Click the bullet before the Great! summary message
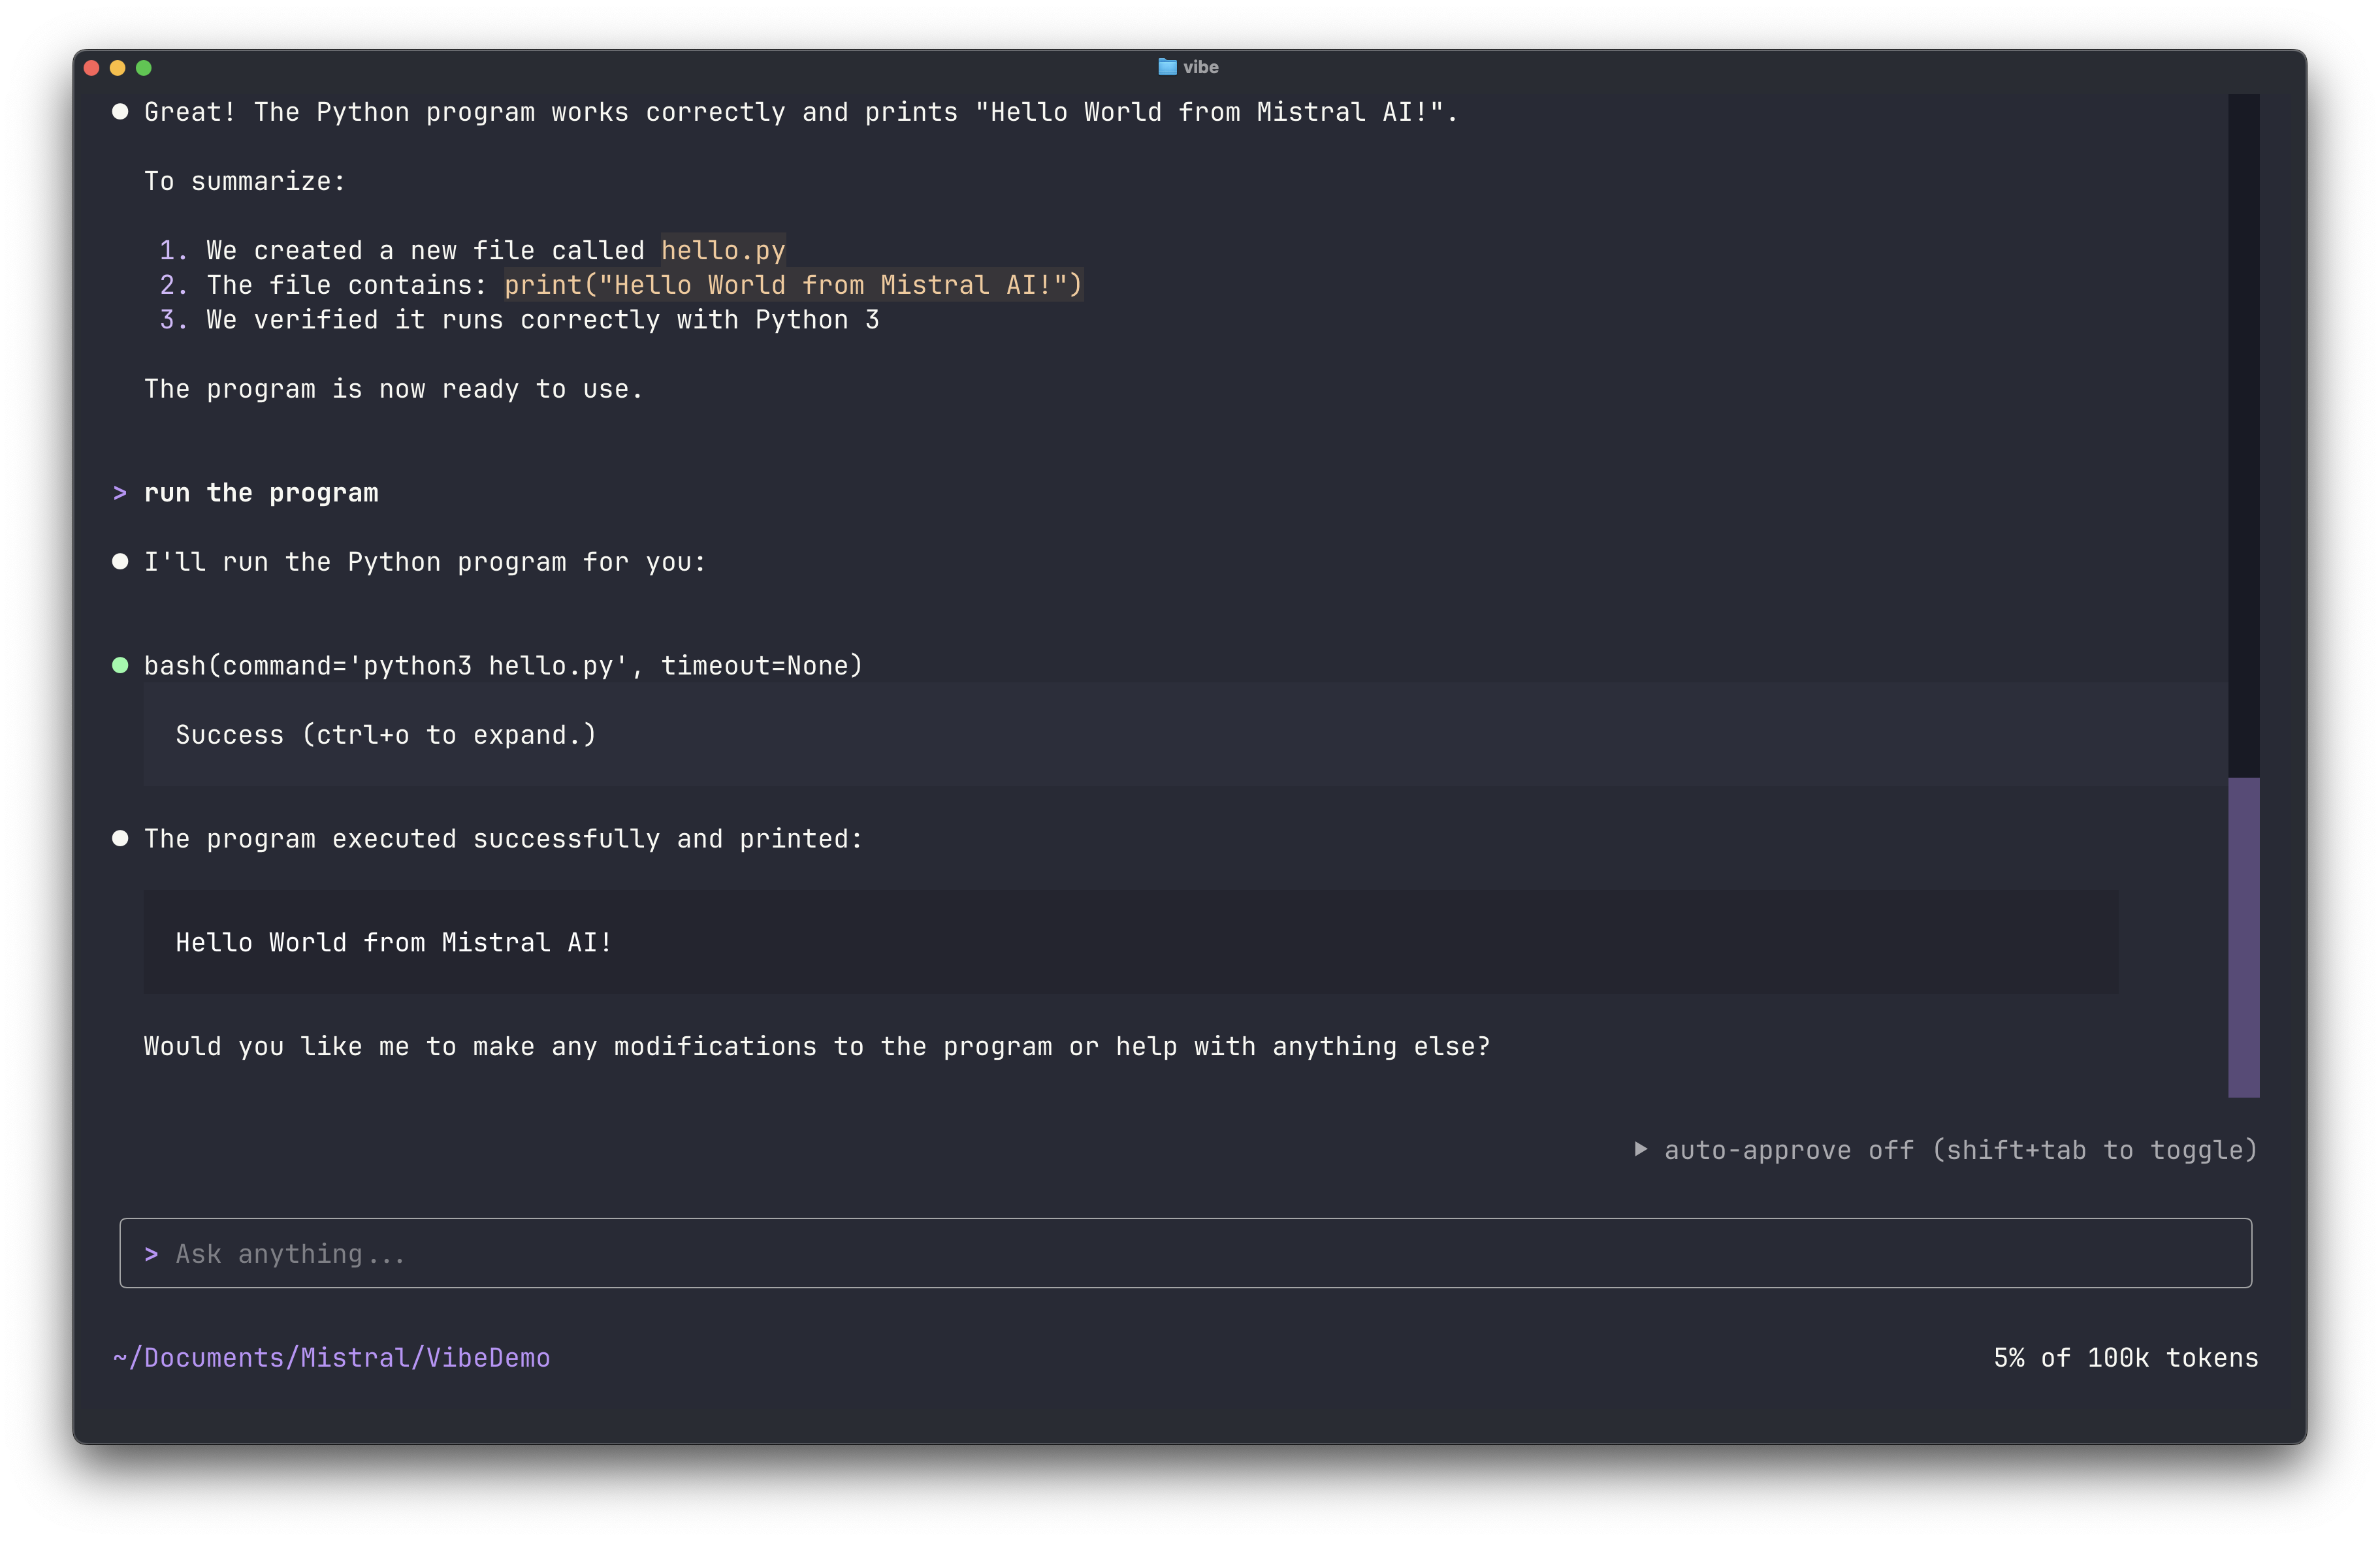Screen dimensions: 2380x1541 121,111
